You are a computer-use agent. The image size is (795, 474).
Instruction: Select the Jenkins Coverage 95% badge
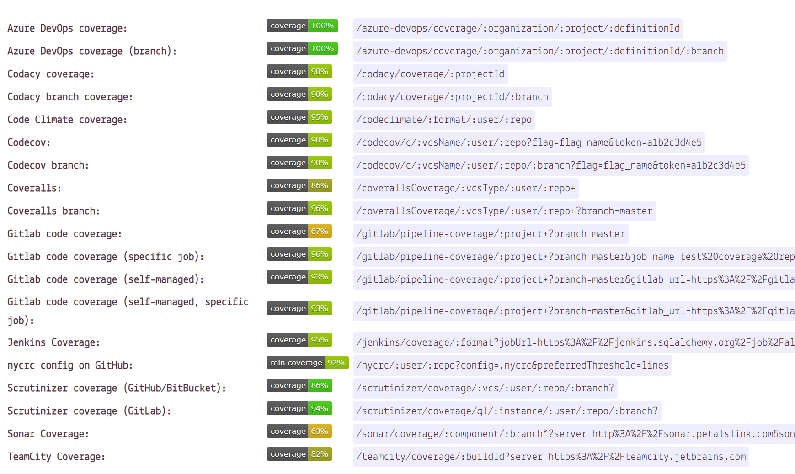[x=299, y=340]
